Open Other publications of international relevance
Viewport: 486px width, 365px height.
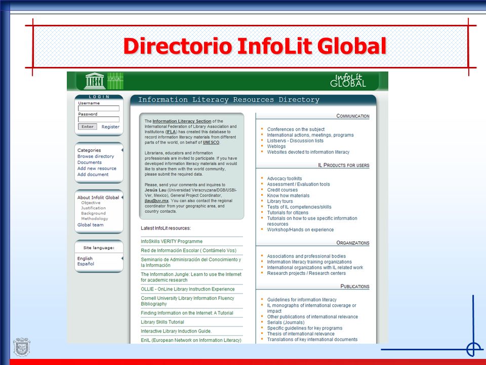(x=312, y=316)
